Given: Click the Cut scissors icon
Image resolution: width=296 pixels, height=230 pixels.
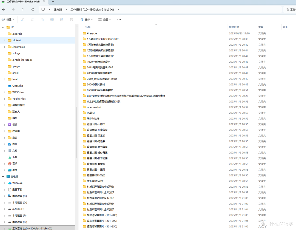Looking at the screenshot, I should click(23, 19).
